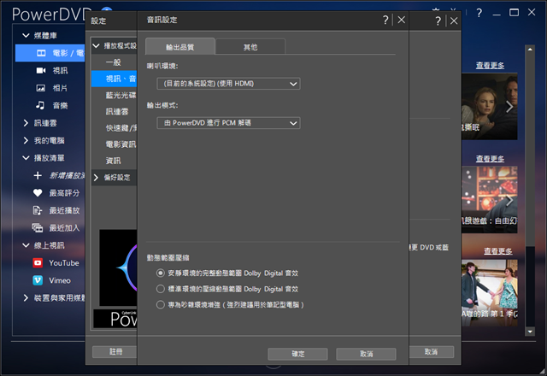Open the 自由幻 movie poster thumbnail
The width and height of the screenshot is (547, 376).
pos(490,200)
